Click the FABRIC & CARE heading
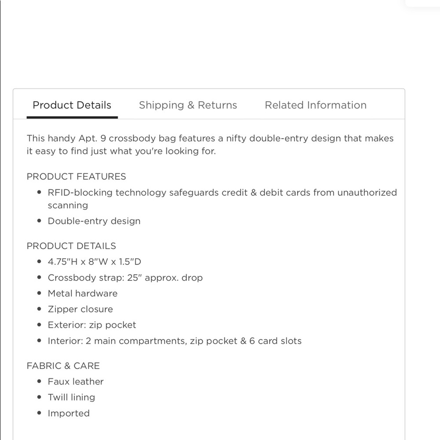440x440 pixels. click(x=63, y=366)
